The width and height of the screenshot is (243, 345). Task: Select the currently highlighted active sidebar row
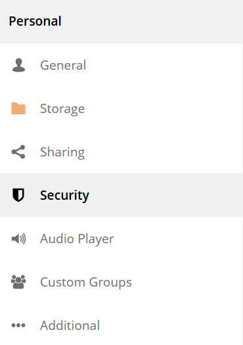click(x=121, y=195)
